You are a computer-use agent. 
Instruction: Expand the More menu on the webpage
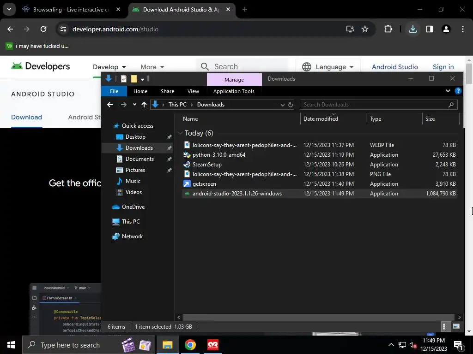[x=152, y=67]
